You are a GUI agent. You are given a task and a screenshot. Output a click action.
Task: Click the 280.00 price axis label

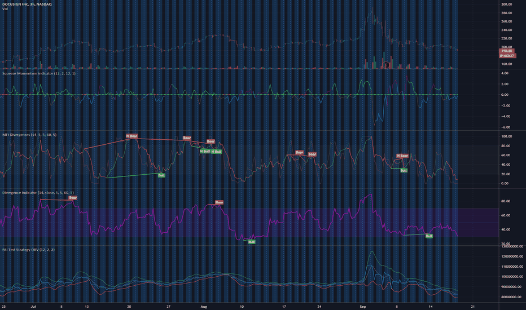click(507, 13)
